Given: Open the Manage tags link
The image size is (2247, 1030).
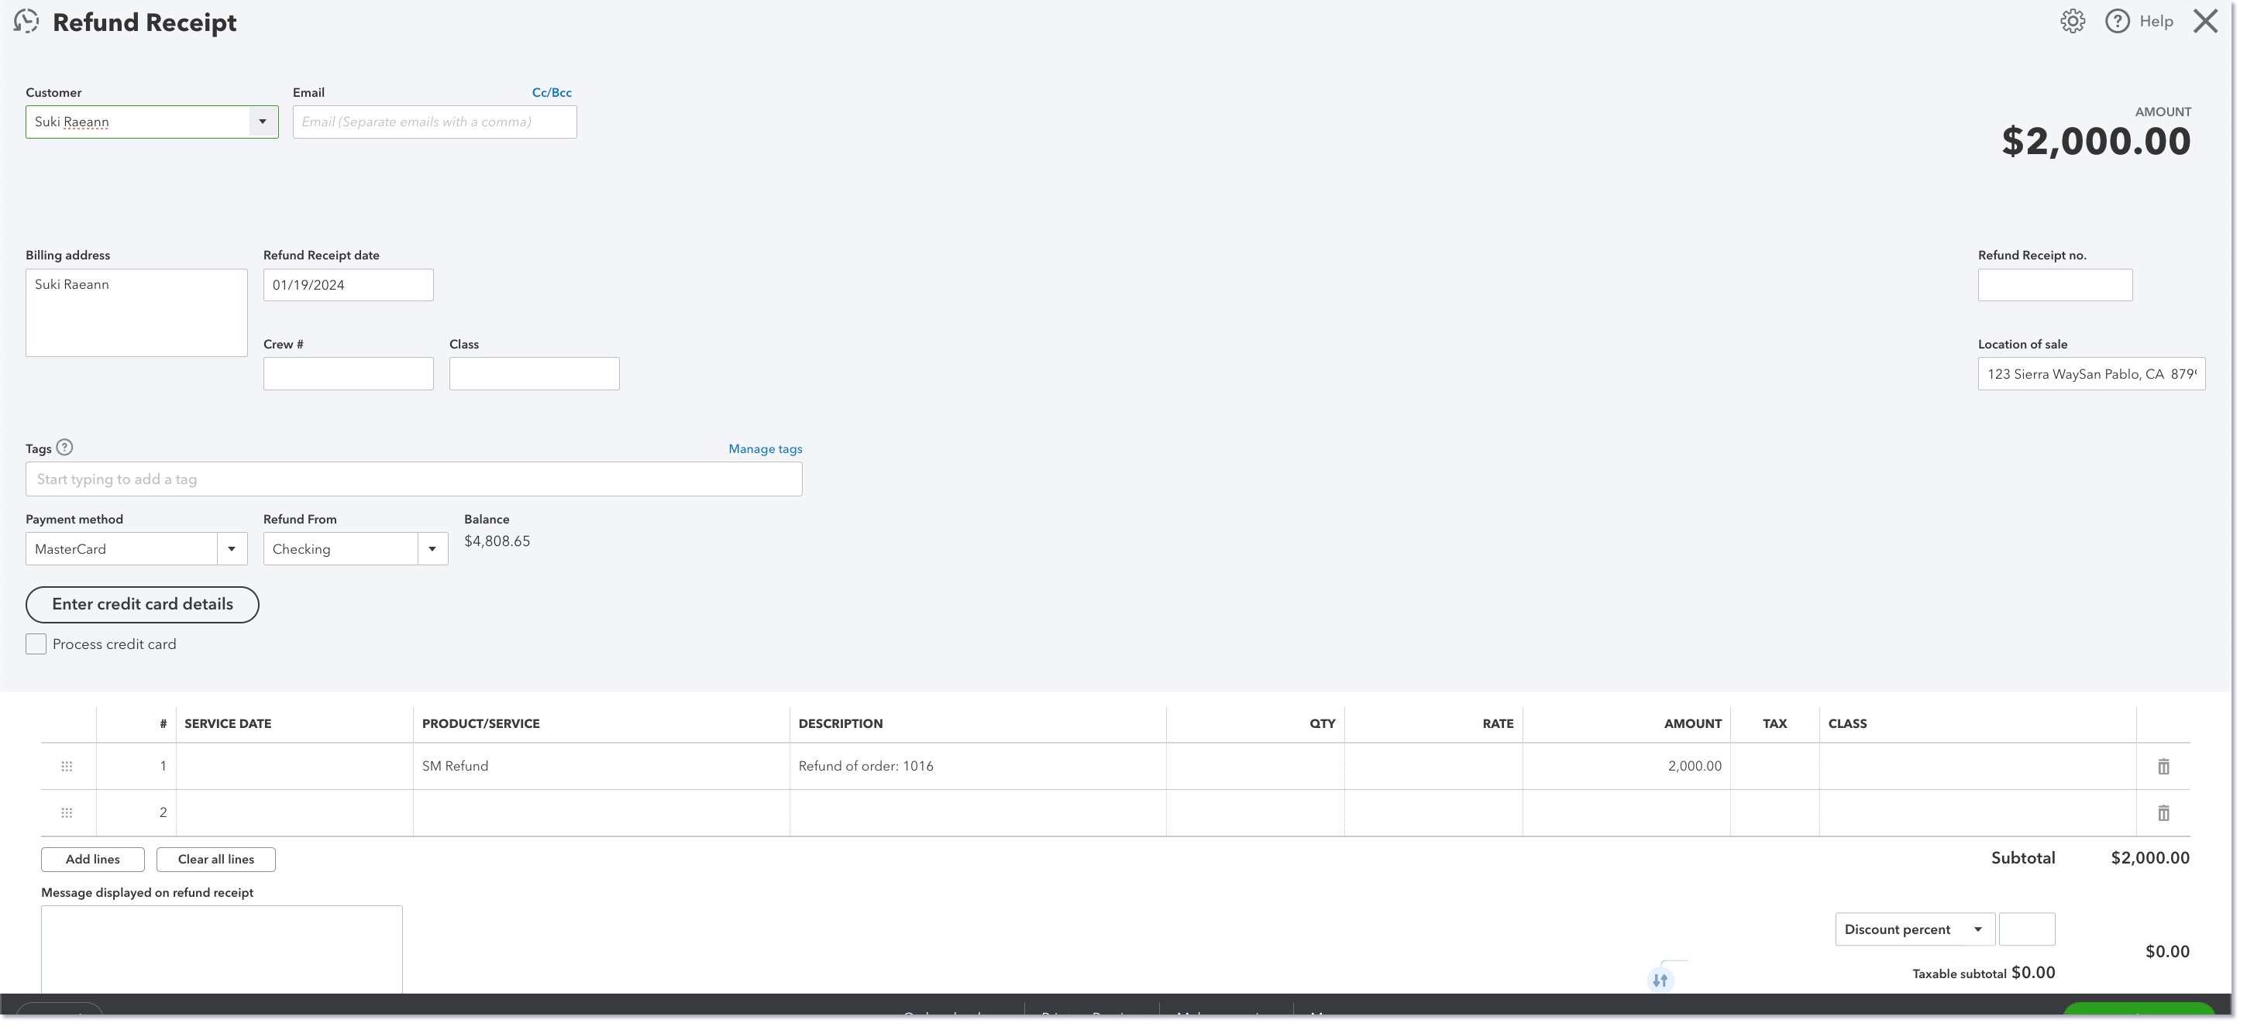Looking at the screenshot, I should pyautogui.click(x=765, y=448).
